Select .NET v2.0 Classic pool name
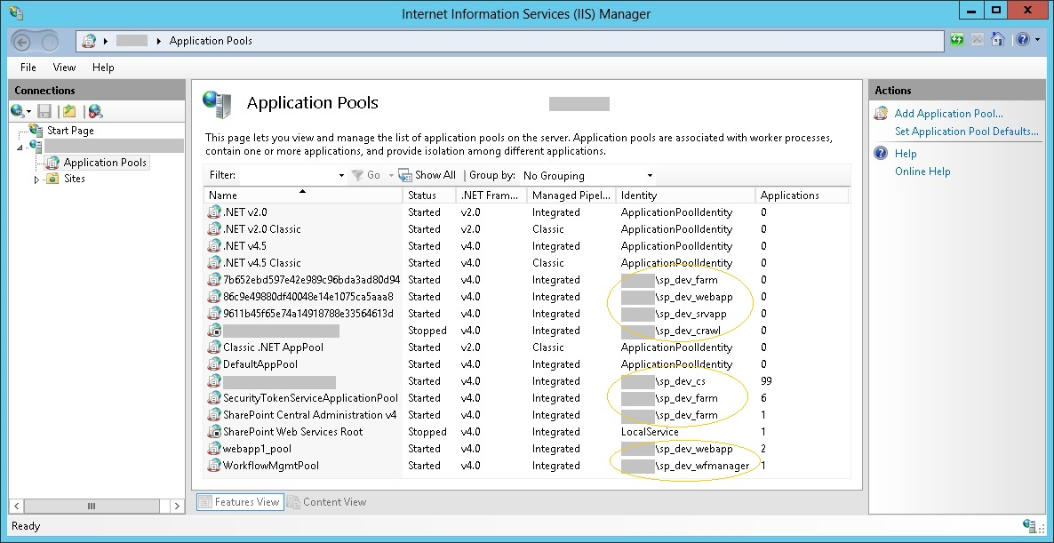1054x543 pixels. (262, 229)
